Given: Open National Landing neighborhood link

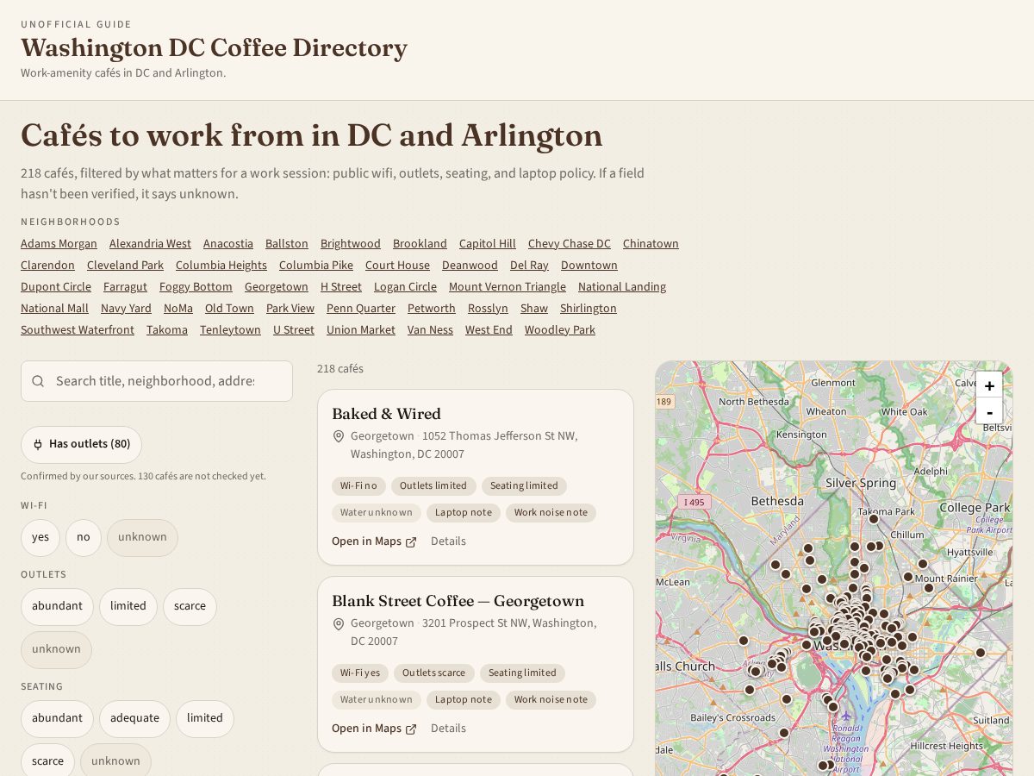Looking at the screenshot, I should click(622, 287).
